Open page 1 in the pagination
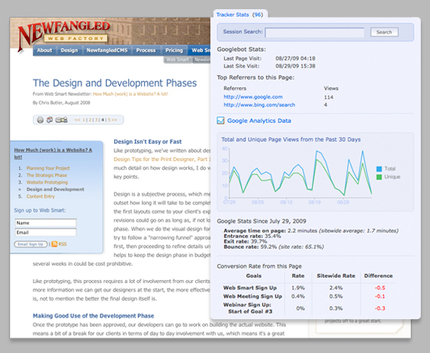 [x=84, y=120]
